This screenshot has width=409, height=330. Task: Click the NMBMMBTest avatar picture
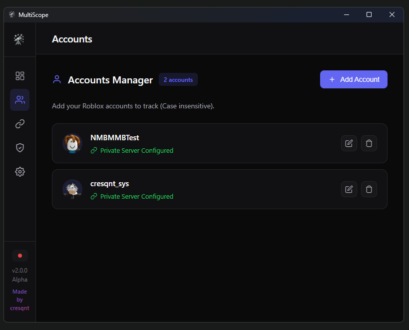[72, 143]
